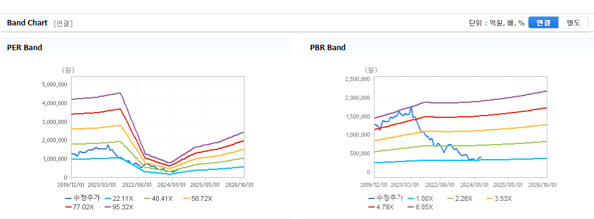Screen dimensions: 594x219
Task: Click the (원) unit label above PBR chart
Action: coord(371,70)
